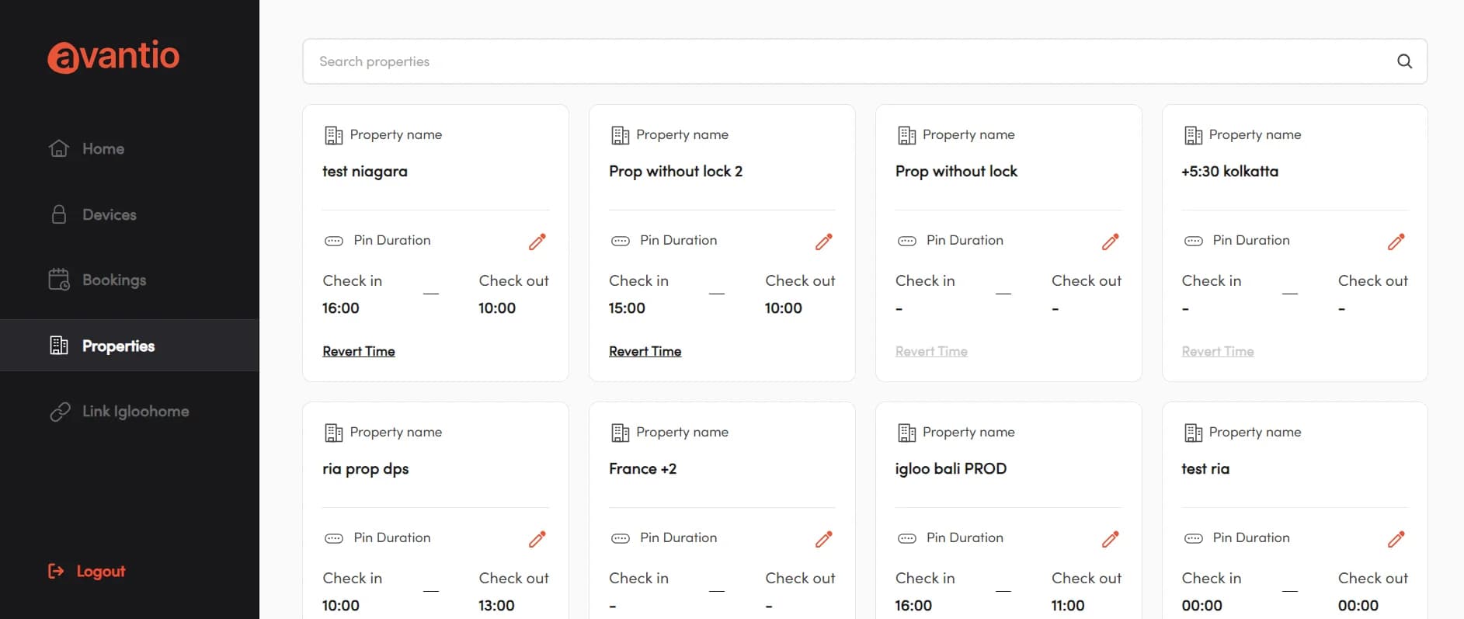Click disabled Revert Time on Prop without lock
This screenshot has height=619, width=1464.
[931, 351]
